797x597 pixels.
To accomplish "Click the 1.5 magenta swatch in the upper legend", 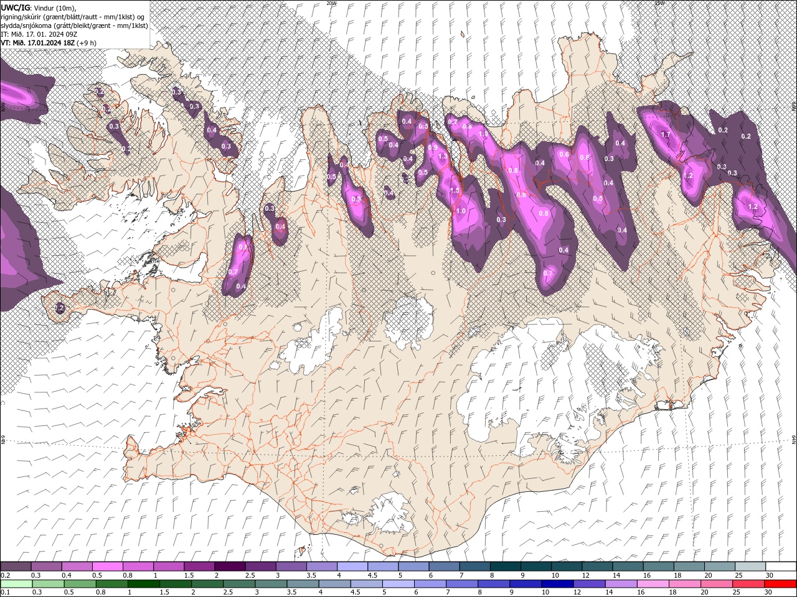I will 199,567.
